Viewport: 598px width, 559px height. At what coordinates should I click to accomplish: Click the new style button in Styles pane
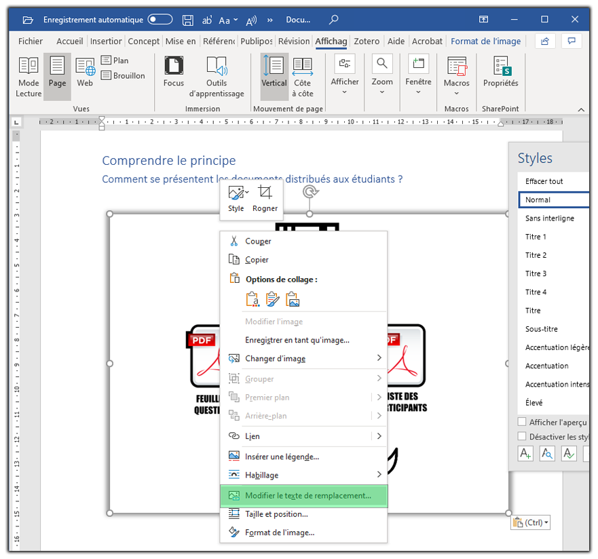click(x=525, y=453)
